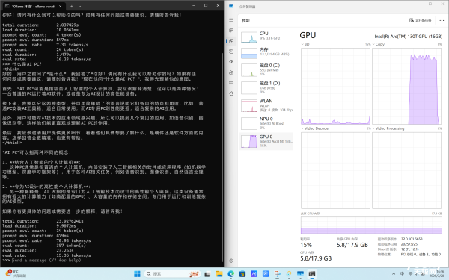
Task: Open the Video Processing graph dropdown
Action: [x=388, y=128]
